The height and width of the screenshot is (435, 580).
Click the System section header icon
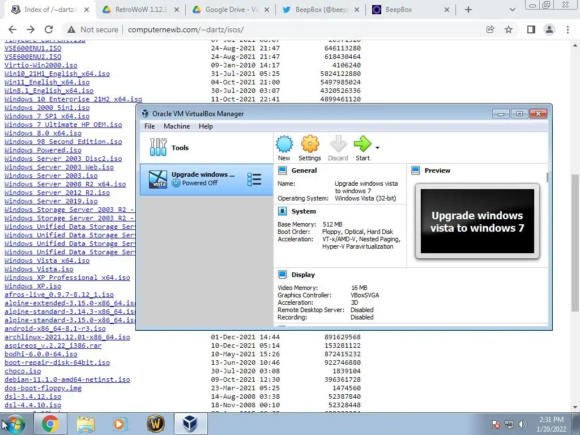point(282,211)
